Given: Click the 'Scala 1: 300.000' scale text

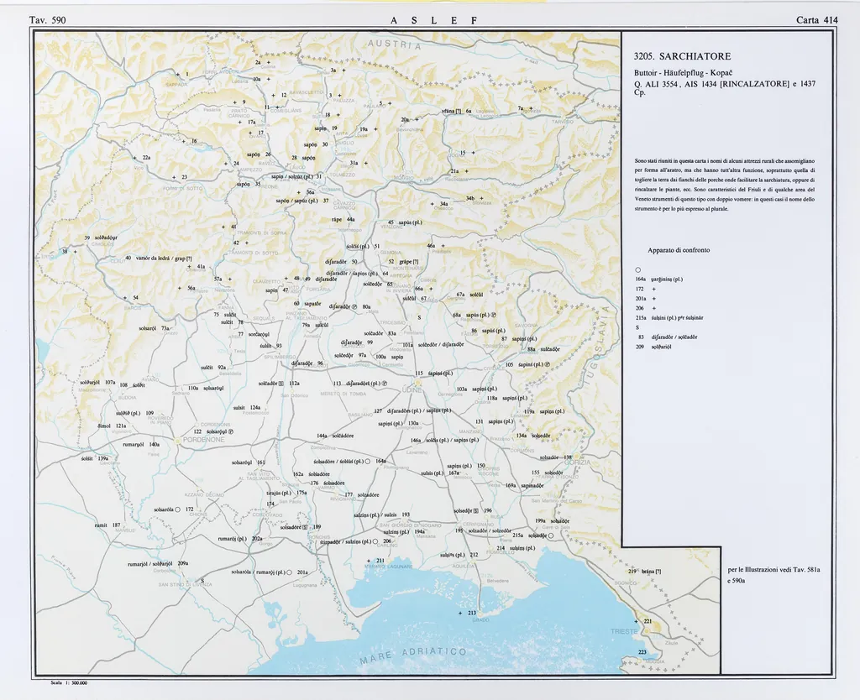Looking at the screenshot, I should click(x=70, y=683).
